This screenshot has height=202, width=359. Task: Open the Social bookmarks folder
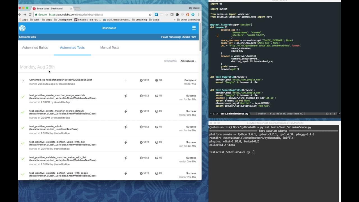click(x=155, y=20)
